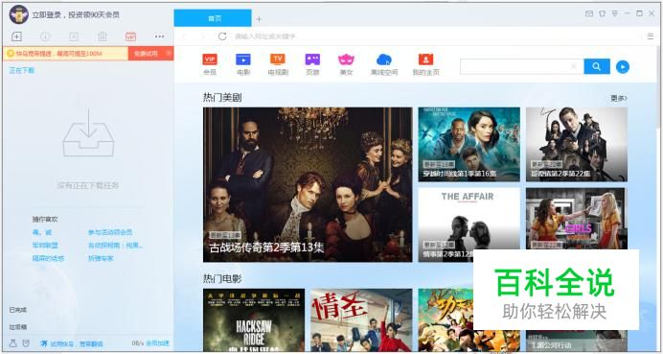Click the URL address input field
The image size is (663, 354).
pyautogui.click(x=436, y=36)
